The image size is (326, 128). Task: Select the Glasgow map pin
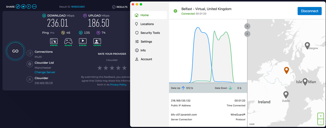point(307,46)
